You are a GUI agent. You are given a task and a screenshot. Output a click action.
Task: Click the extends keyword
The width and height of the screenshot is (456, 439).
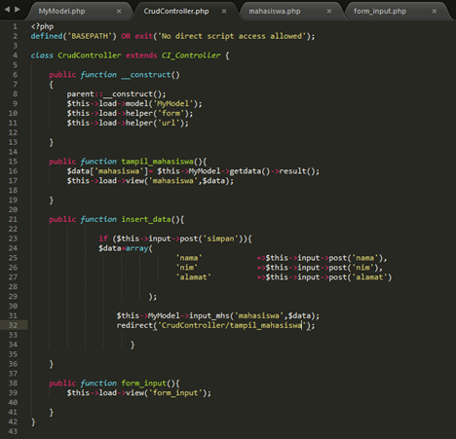[141, 55]
